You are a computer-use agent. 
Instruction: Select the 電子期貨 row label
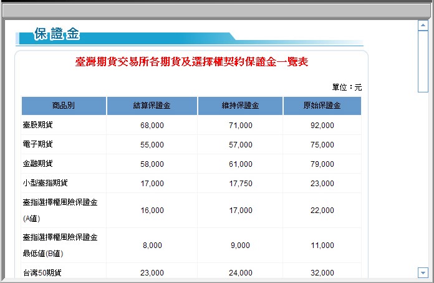click(x=37, y=144)
